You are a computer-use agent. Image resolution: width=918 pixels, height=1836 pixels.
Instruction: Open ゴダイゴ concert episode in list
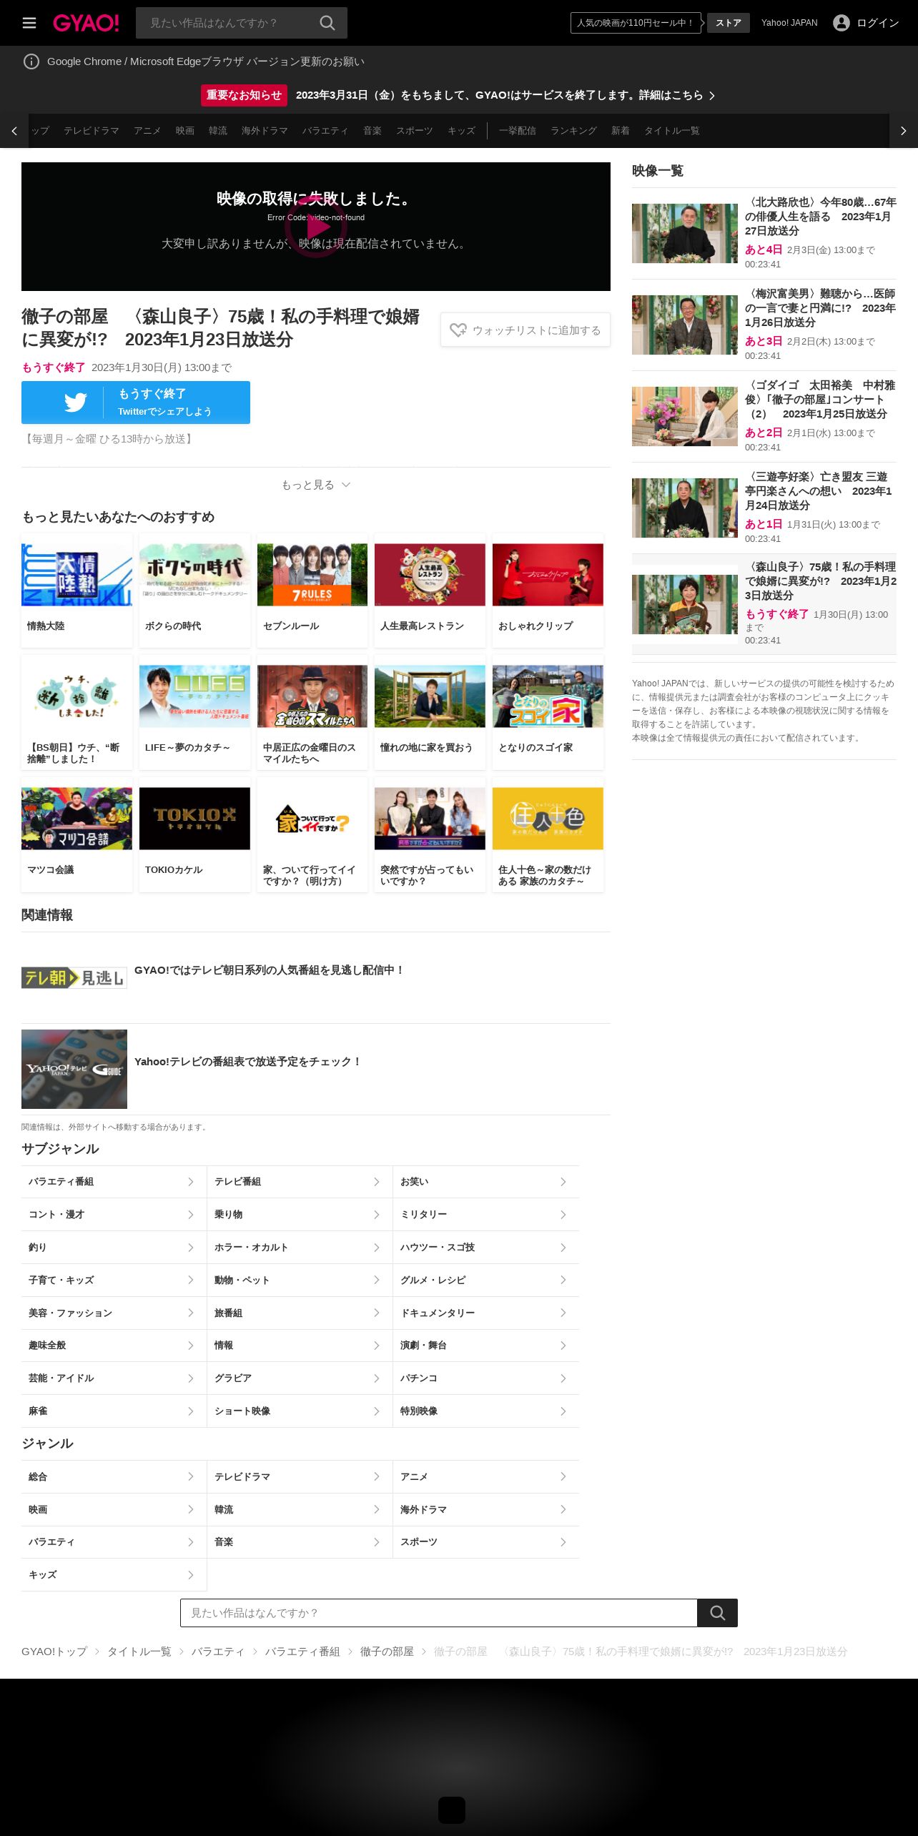[x=764, y=416]
